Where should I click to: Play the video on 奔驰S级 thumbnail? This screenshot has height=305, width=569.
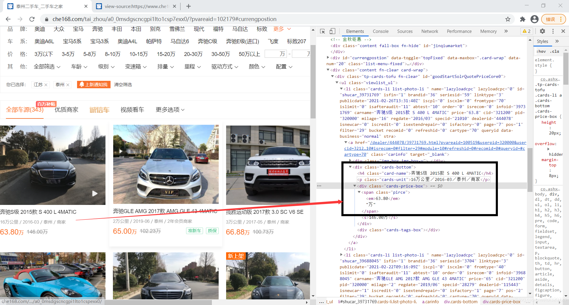(x=95, y=193)
